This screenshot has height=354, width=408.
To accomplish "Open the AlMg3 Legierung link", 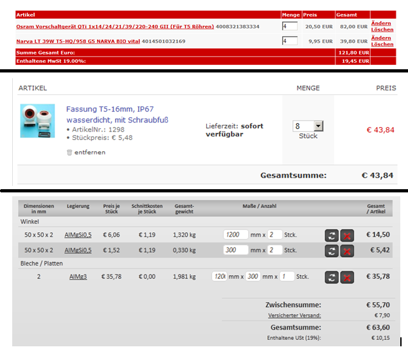I will [76, 277].
